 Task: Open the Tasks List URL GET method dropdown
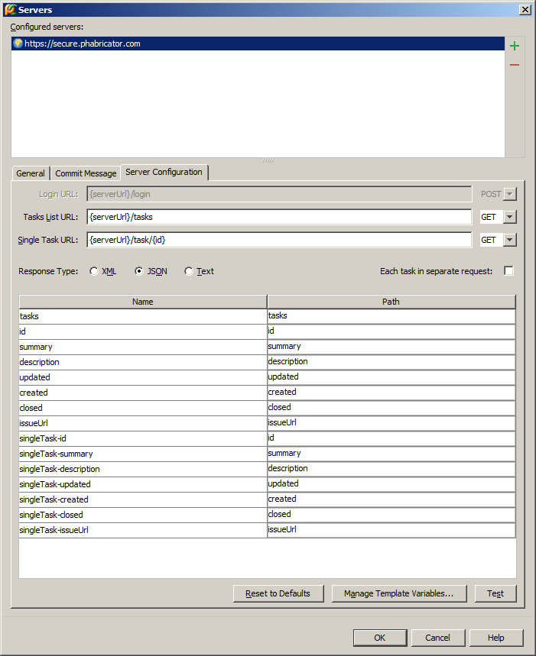(x=509, y=217)
